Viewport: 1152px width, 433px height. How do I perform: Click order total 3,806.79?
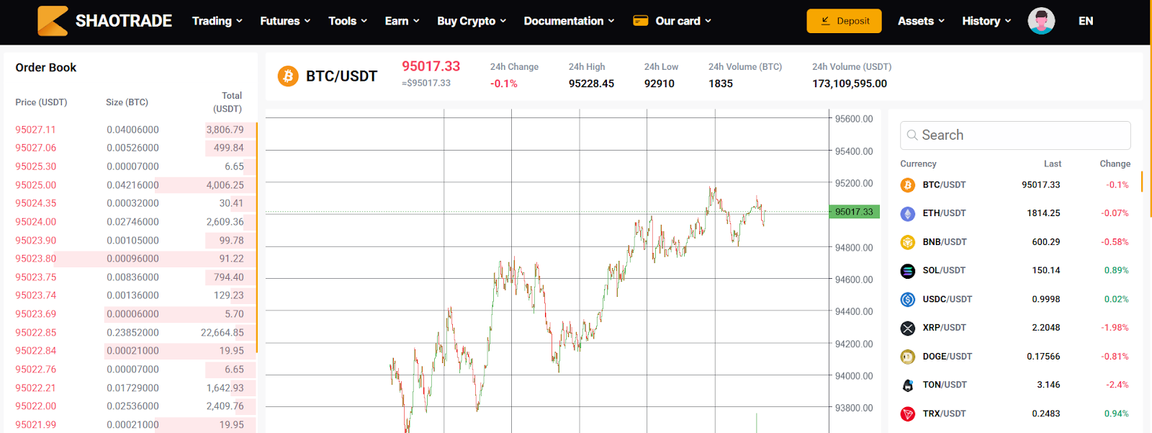(x=225, y=130)
